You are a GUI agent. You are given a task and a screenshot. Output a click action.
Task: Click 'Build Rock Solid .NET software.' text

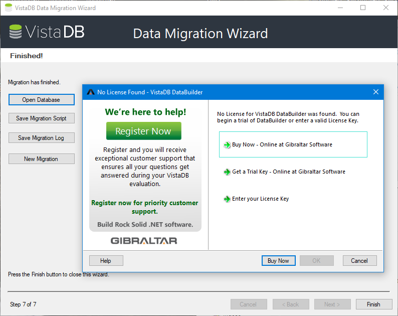tap(145, 225)
